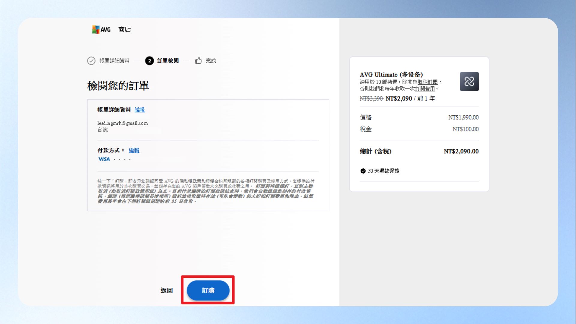Open the 授權合約 link in the legal text
The height and width of the screenshot is (324, 576).
tap(214, 181)
